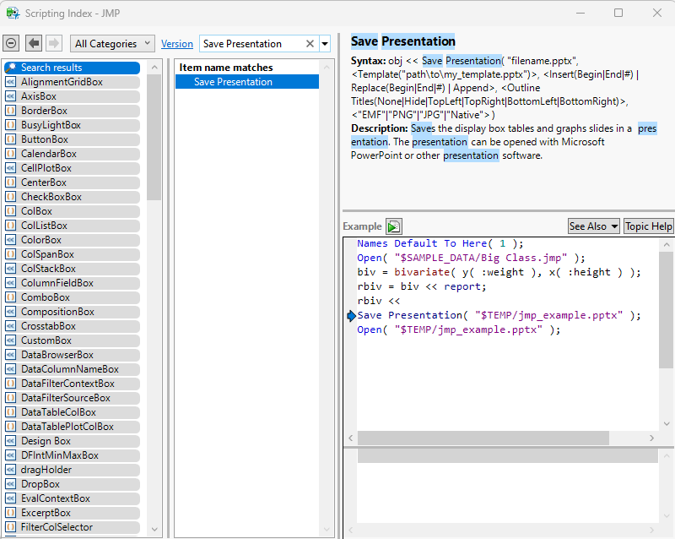Navigate back using the left arrow icon
The height and width of the screenshot is (539, 675).
tap(34, 43)
